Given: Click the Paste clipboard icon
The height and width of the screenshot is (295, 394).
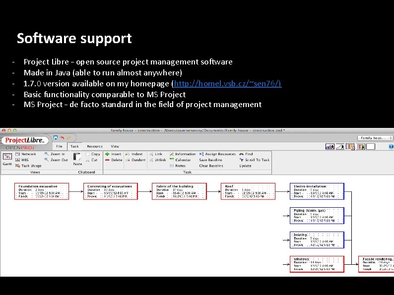Looking at the screenshot, I should click(77, 157).
